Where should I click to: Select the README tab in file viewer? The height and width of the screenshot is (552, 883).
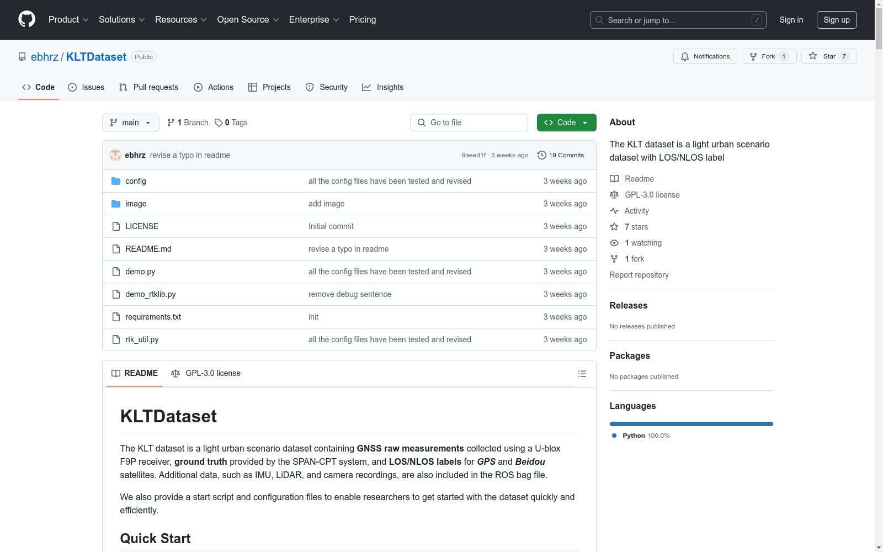(x=135, y=373)
